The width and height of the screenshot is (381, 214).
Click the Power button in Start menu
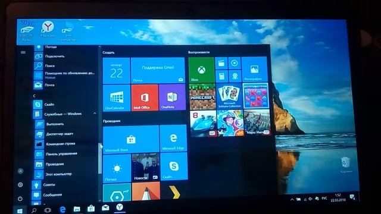pyautogui.click(x=20, y=199)
